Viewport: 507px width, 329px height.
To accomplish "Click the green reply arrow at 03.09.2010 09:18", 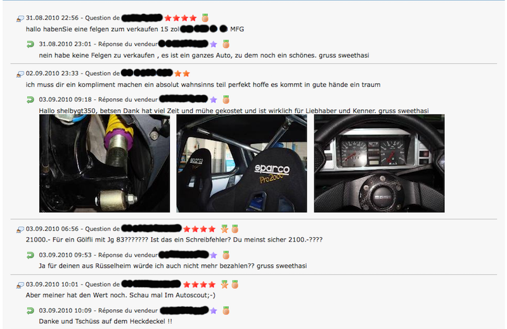I will point(30,100).
